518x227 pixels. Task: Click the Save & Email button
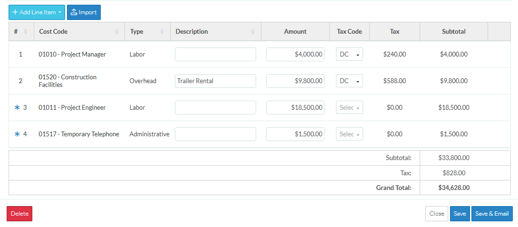pyautogui.click(x=492, y=214)
